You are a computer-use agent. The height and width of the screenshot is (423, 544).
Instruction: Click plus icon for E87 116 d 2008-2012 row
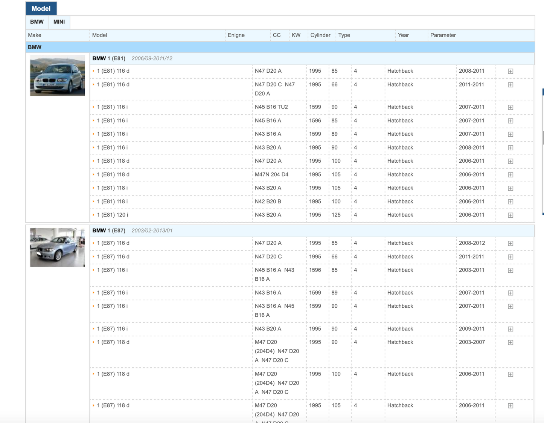tap(510, 243)
